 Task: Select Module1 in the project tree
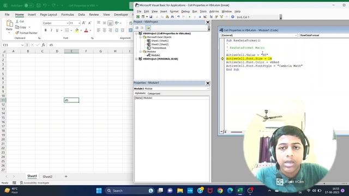tap(155, 55)
